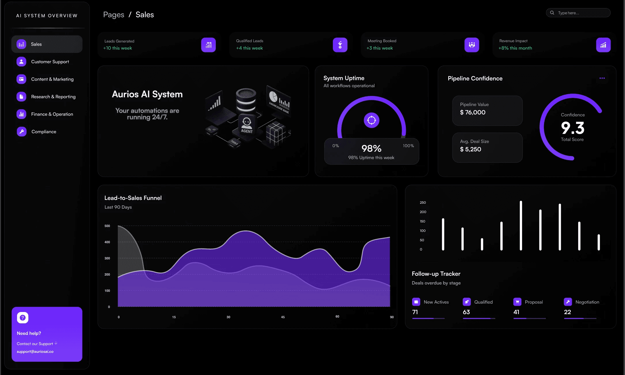625x375 pixels.
Task: Click the Revenue Impact graph icon
Action: [603, 45]
